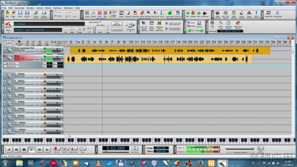Expand the Generate dropdown

(130, 32)
